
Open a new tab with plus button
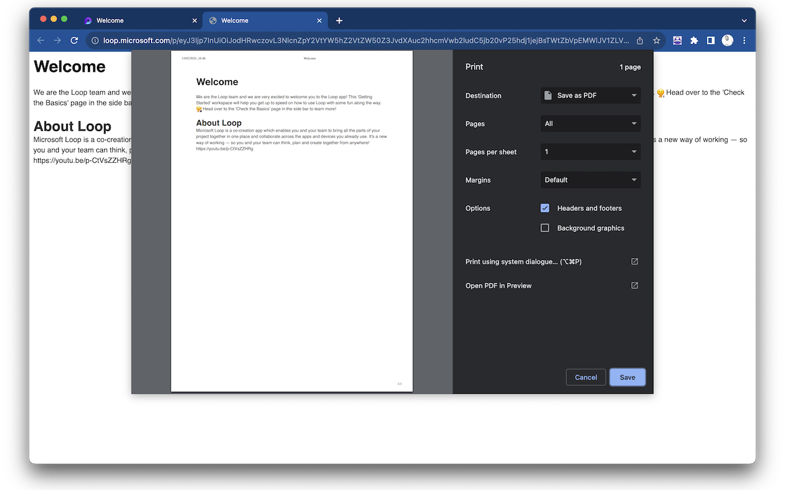[339, 20]
